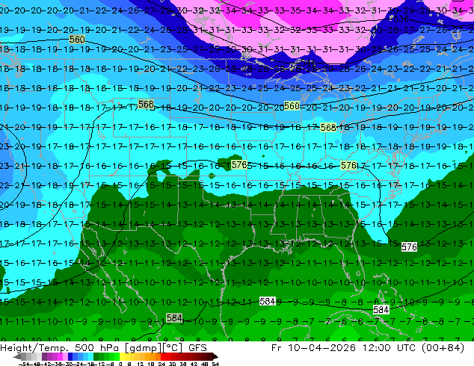This screenshot has height=366, width=474.
Task: Click the '54' legend tick label
Action: tap(215, 364)
